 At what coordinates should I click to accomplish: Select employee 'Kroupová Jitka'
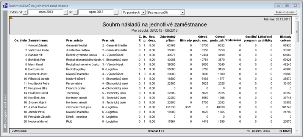(37, 88)
